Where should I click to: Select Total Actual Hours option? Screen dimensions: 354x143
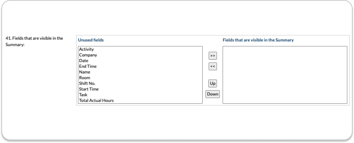click(x=96, y=101)
